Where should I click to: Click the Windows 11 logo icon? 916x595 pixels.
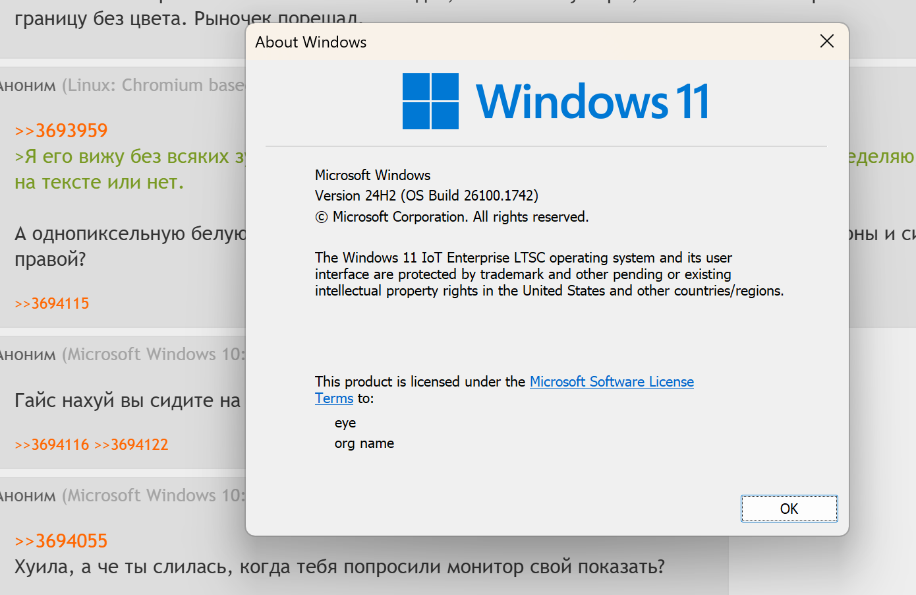tap(430, 101)
